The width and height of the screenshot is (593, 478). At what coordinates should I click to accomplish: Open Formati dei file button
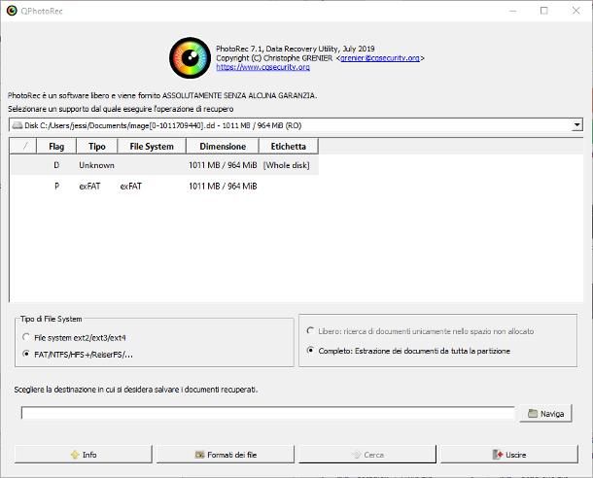pos(226,454)
